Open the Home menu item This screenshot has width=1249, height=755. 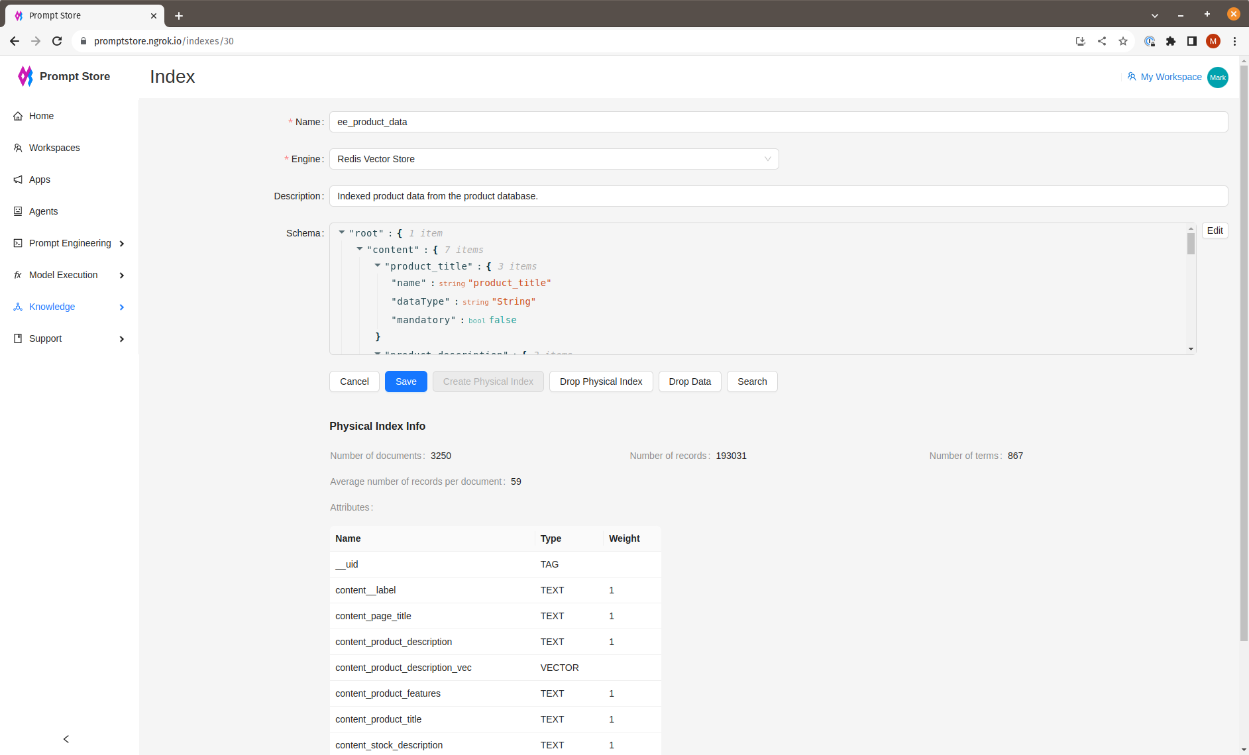69,116
